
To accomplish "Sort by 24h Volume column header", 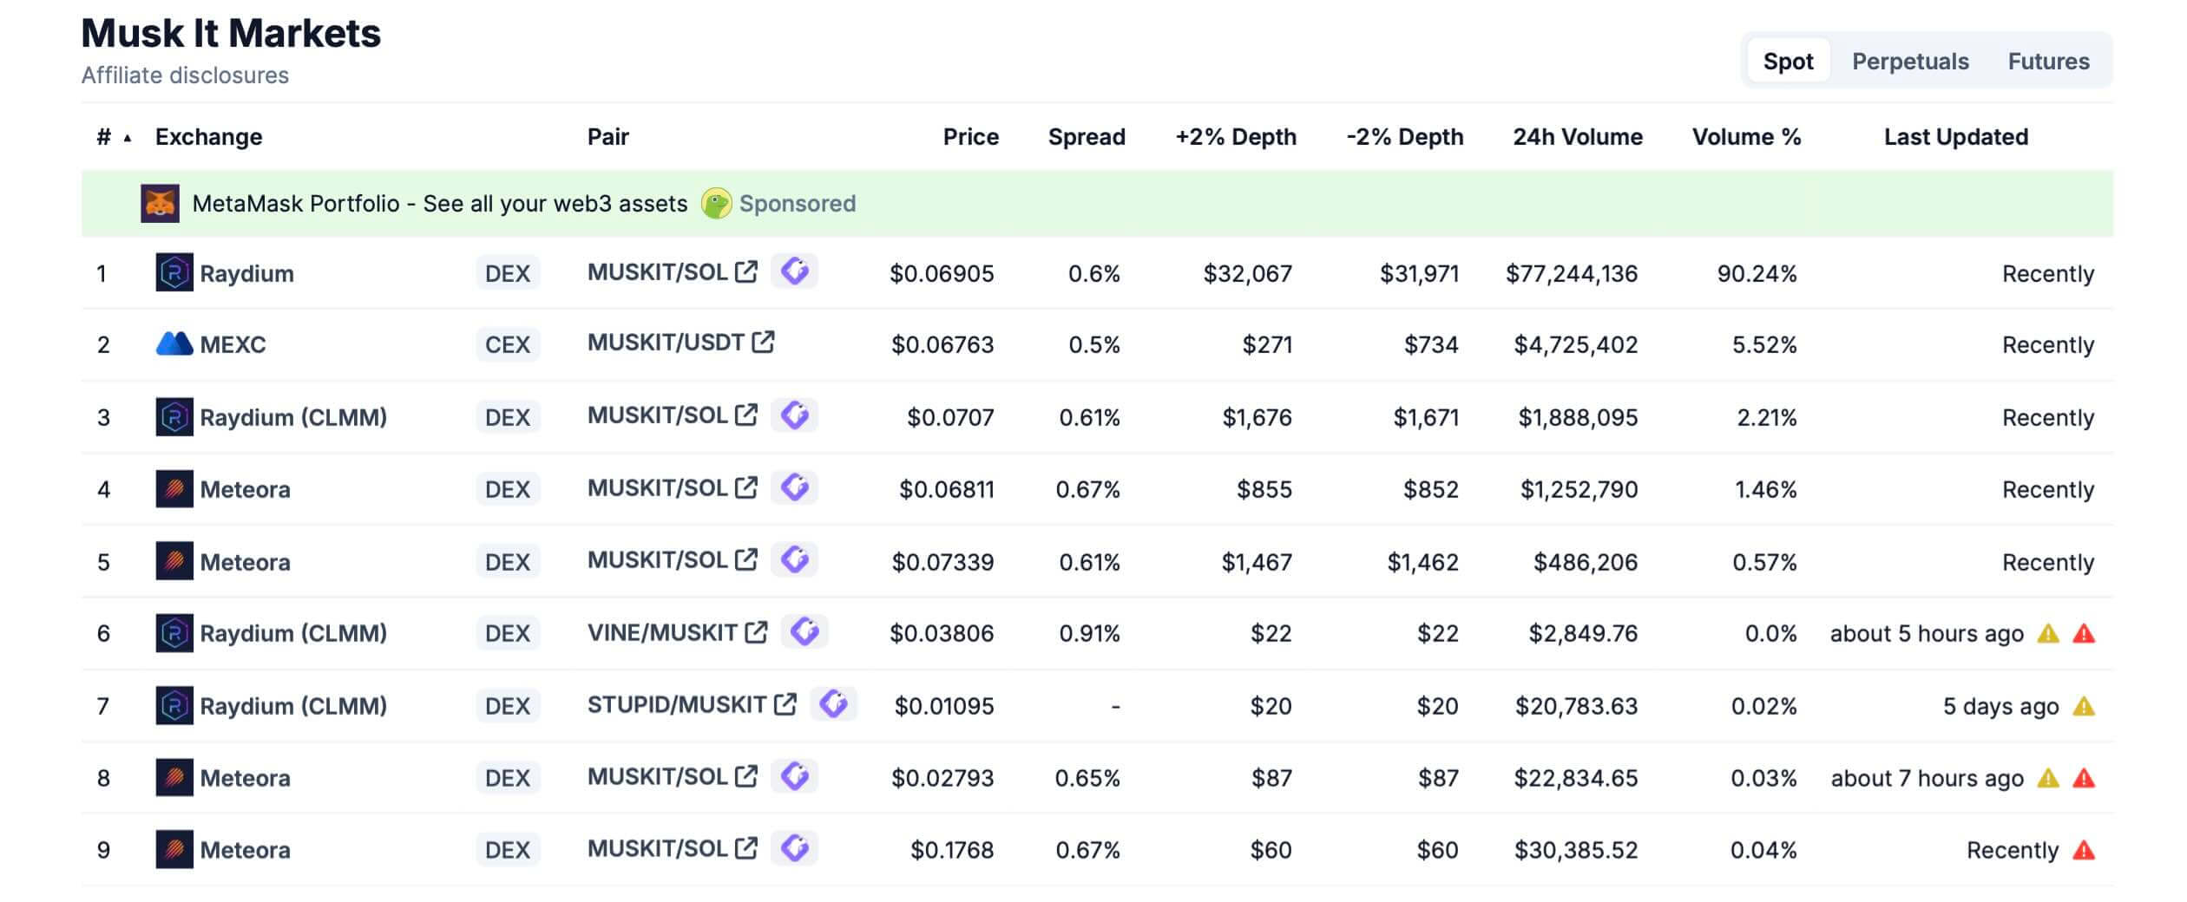I will [1577, 137].
